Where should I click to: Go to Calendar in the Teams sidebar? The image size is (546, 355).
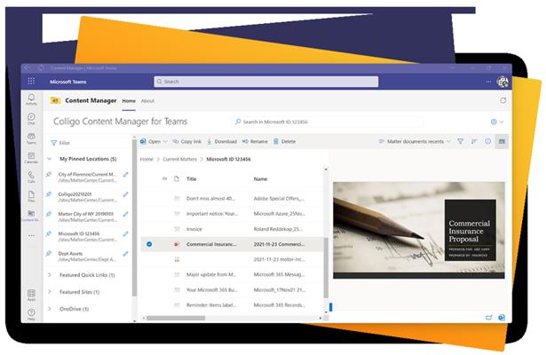click(31, 158)
